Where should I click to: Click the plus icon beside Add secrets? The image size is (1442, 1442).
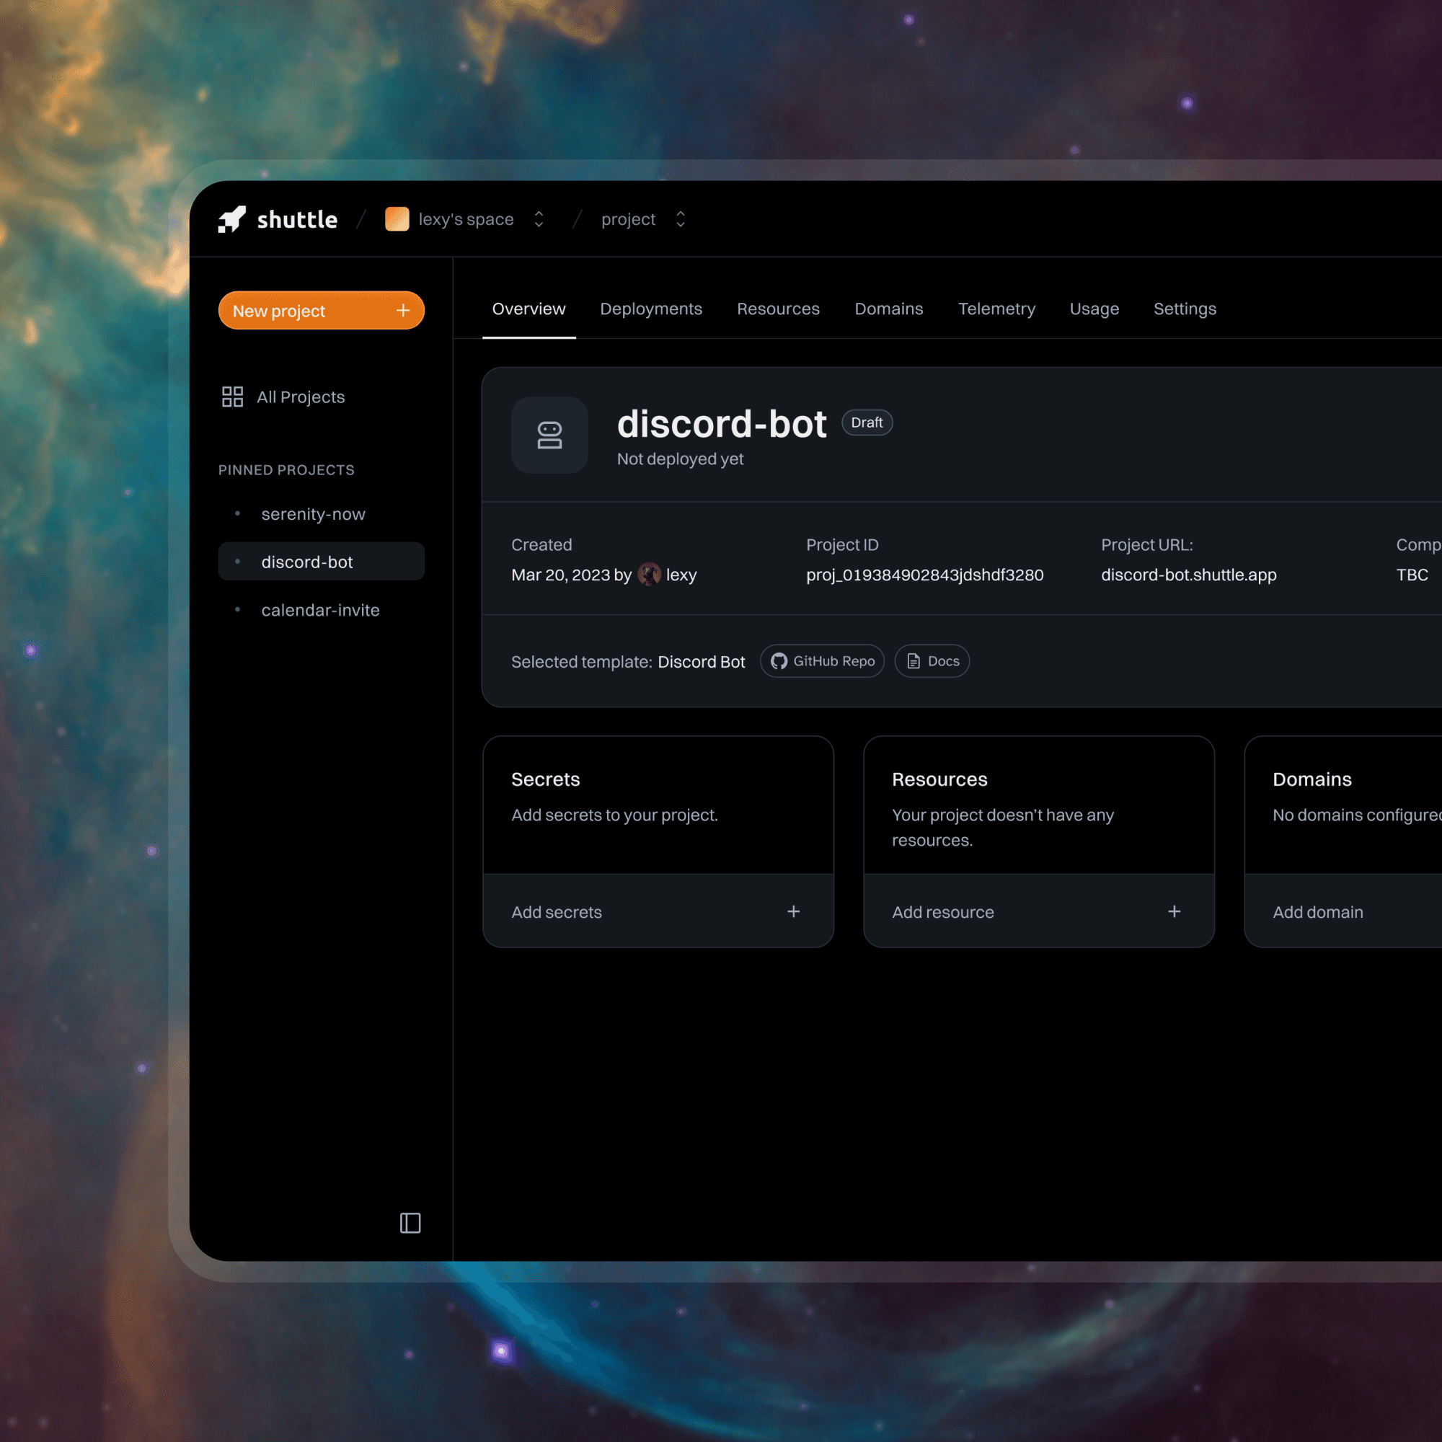(793, 911)
